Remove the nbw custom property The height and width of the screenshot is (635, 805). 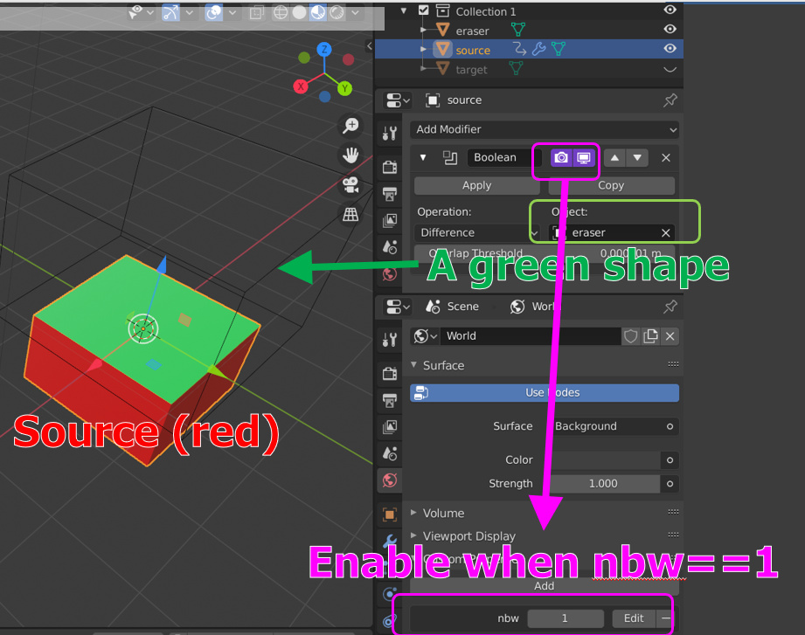(x=665, y=618)
